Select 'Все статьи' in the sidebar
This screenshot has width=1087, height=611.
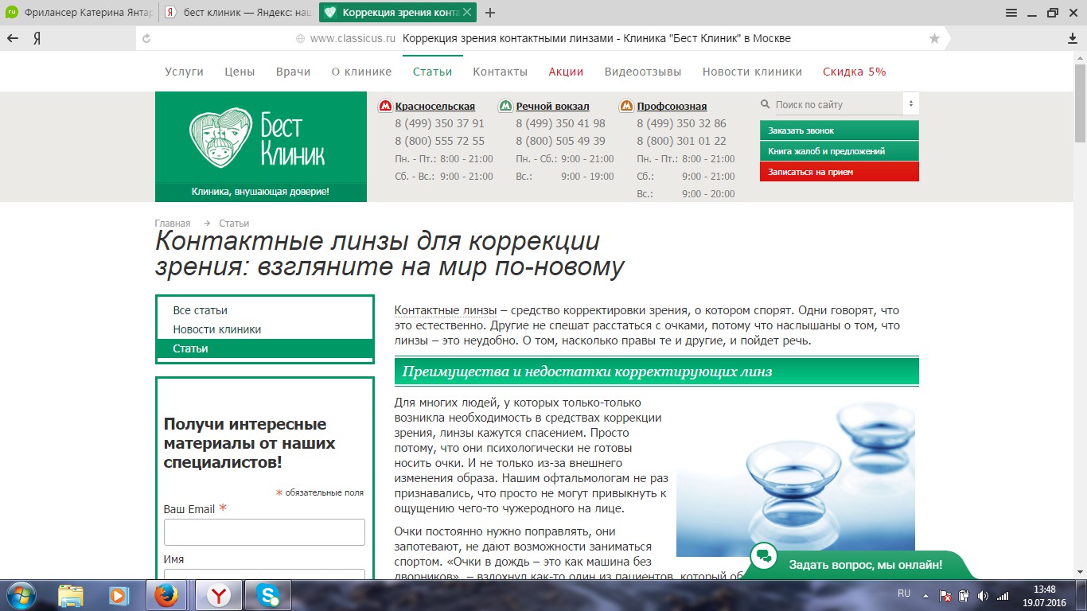pos(201,310)
